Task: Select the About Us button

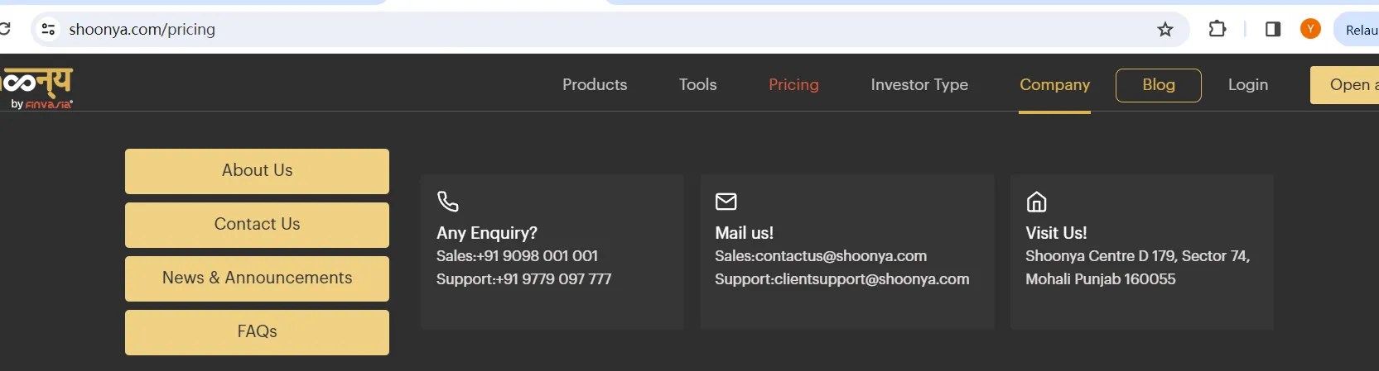Action: coord(257,171)
